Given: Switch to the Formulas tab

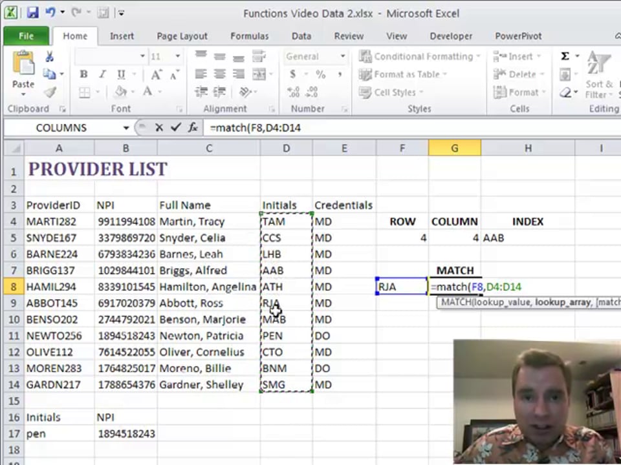Looking at the screenshot, I should tap(249, 36).
